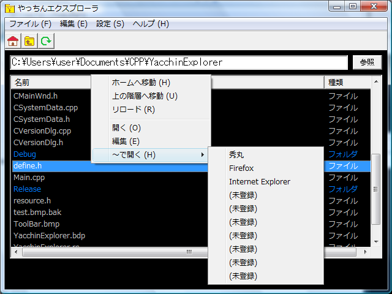Image resolution: width=392 pixels, height=294 pixels.
Task: Click the Home toolbar icon
Action: (x=13, y=41)
